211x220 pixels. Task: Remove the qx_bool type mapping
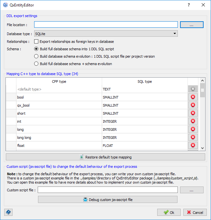[193, 105]
